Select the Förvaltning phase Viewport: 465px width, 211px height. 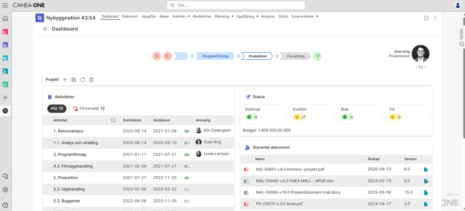pyautogui.click(x=296, y=56)
